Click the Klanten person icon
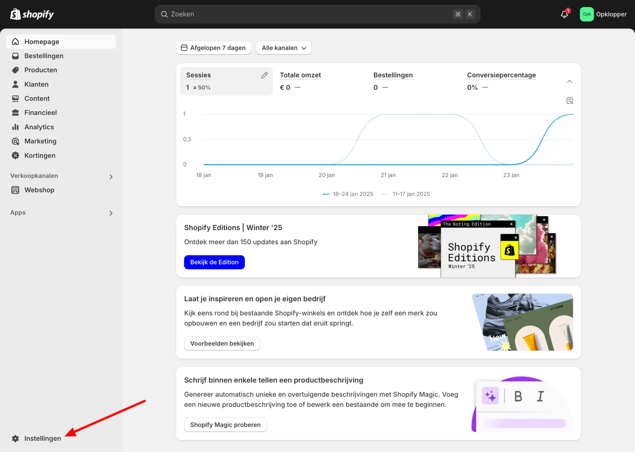635x452 pixels. pyautogui.click(x=16, y=84)
